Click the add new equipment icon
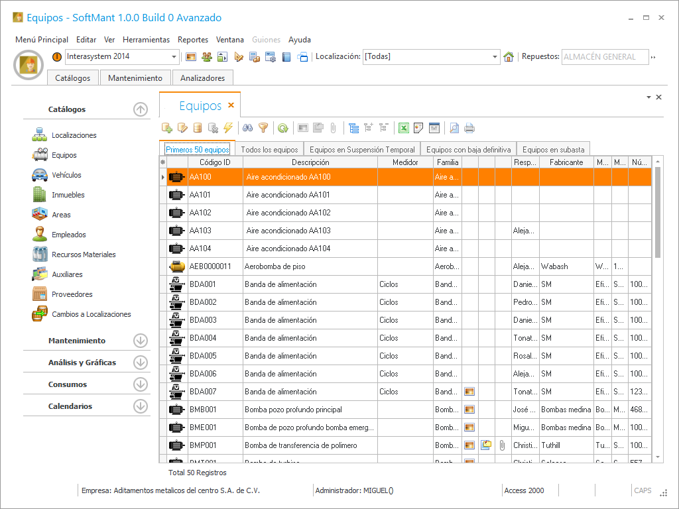 point(167,128)
